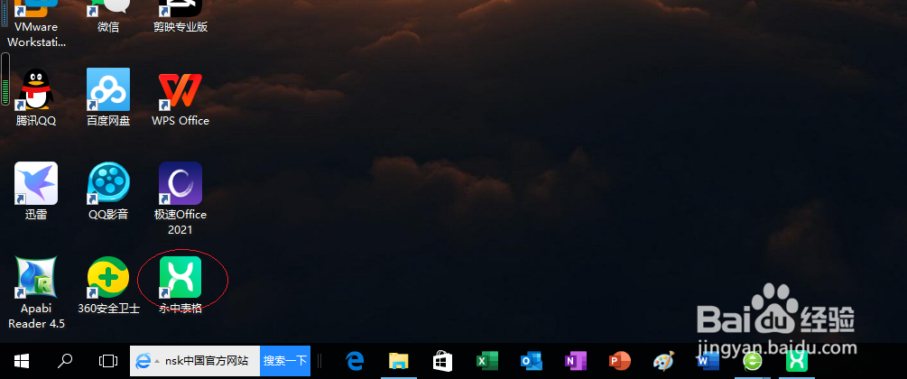The width and height of the screenshot is (907, 379).
Task: Launch Outlook from the taskbar
Action: tap(531, 362)
